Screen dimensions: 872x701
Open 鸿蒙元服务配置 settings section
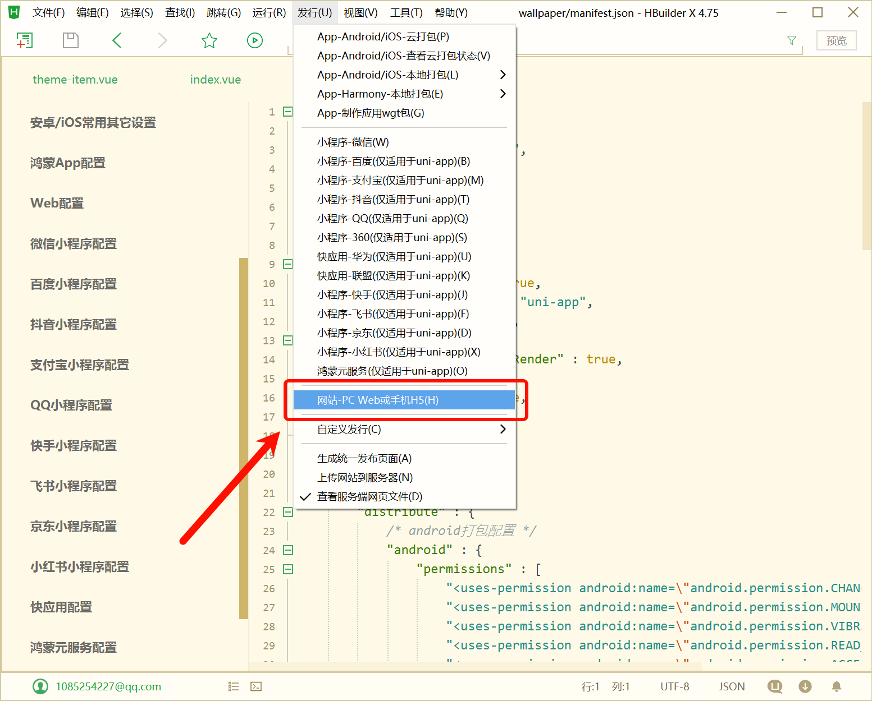pyautogui.click(x=74, y=648)
